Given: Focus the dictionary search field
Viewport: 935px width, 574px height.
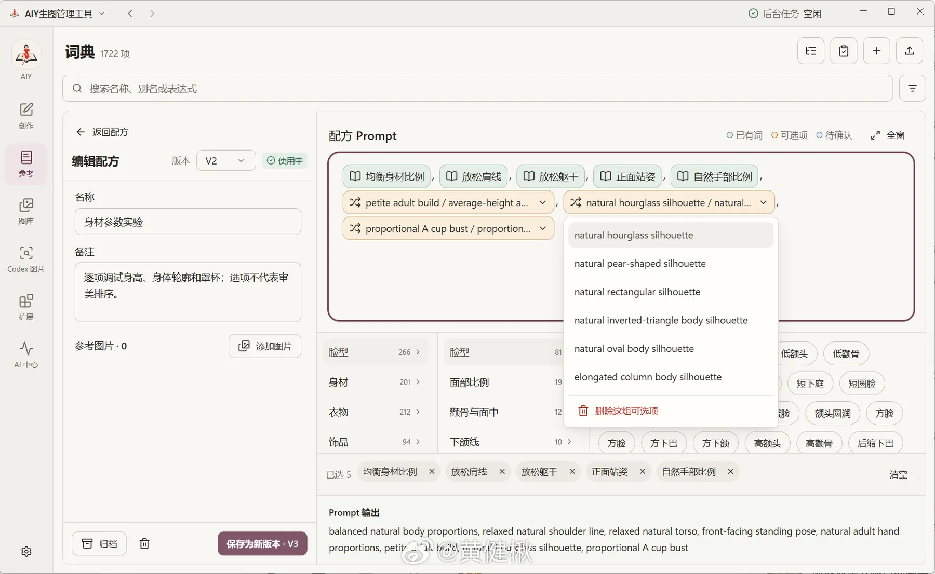Looking at the screenshot, I should pos(477,88).
